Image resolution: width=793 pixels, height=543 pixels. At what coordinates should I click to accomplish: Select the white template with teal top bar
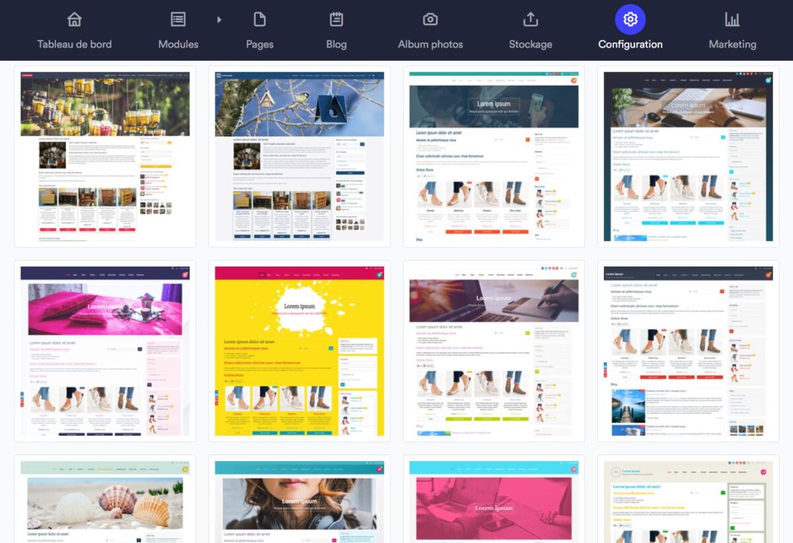click(x=494, y=156)
